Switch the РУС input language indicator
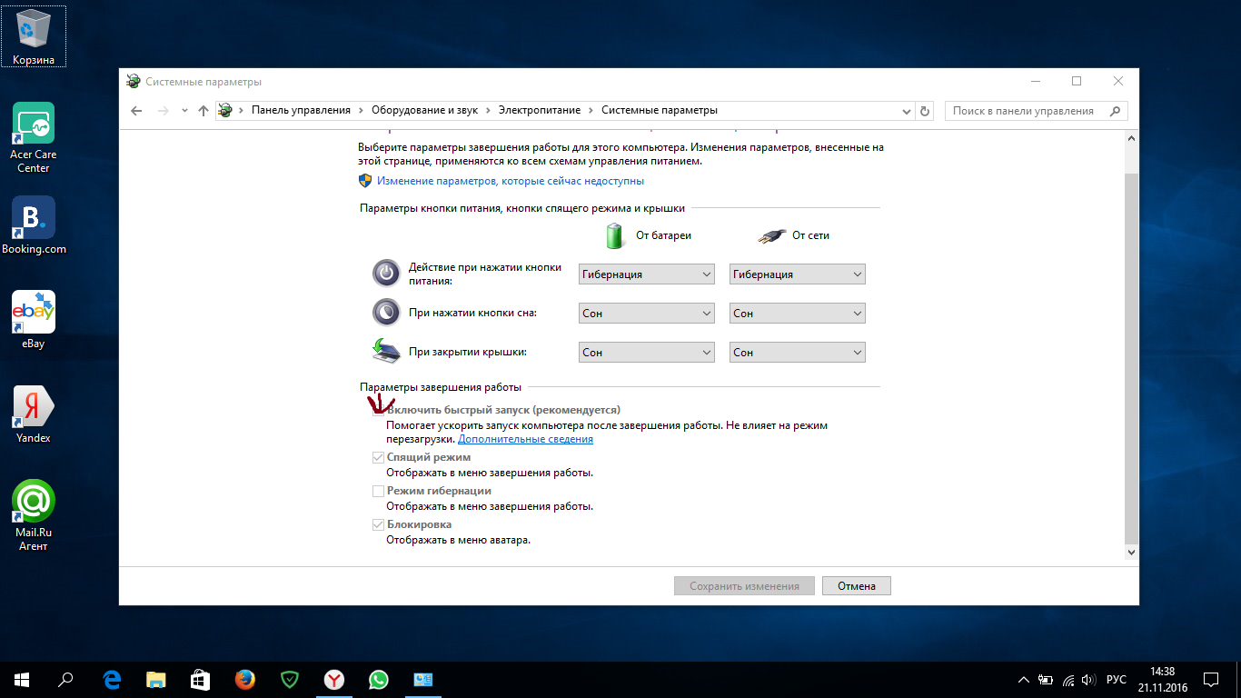 (1117, 680)
